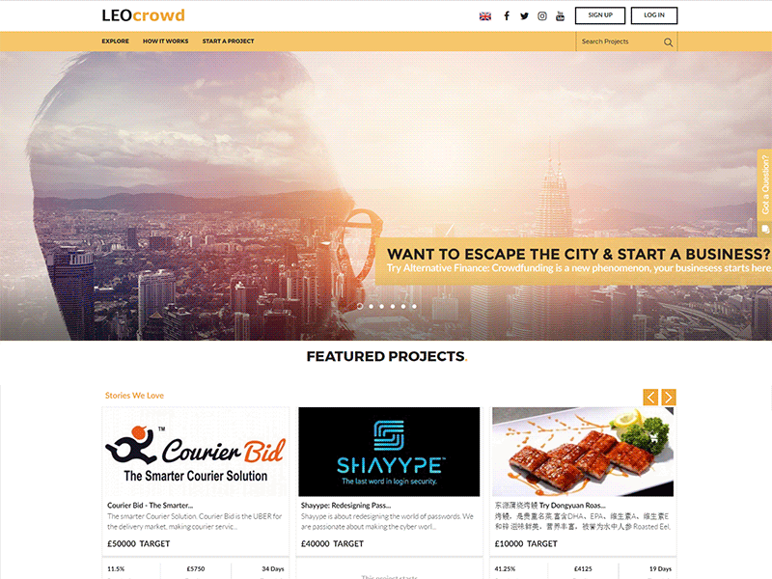This screenshot has height=579, width=772.
Task: Click the Sign Up button
Action: click(600, 15)
